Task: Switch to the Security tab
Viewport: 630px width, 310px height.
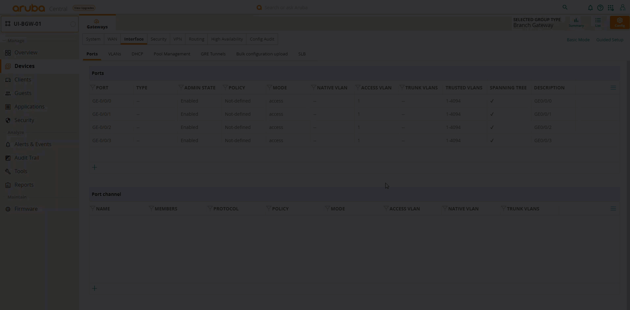Action: click(158, 39)
